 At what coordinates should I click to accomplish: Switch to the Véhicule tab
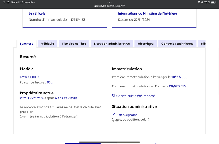47,44
